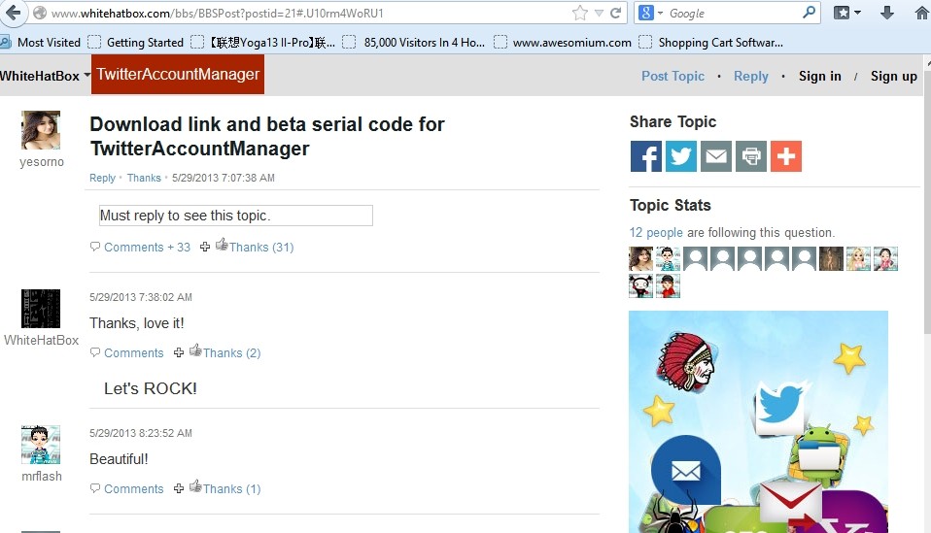Open the TwitterAccountManager tab
The height and width of the screenshot is (533, 931).
[x=178, y=75]
